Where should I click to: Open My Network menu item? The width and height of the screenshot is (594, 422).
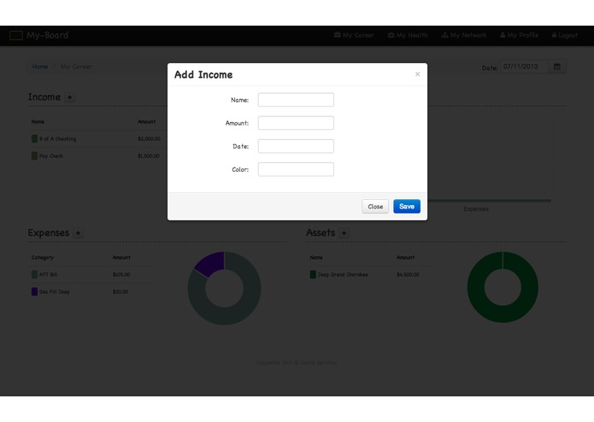point(464,35)
